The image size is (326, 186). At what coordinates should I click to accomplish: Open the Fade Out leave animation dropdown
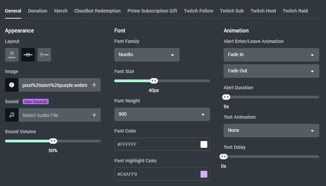271,71
